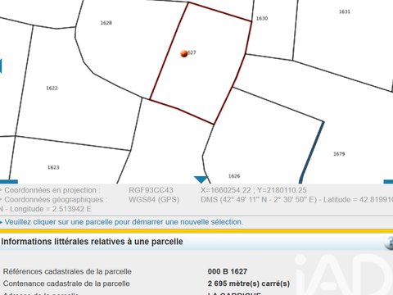Select parcel 1623 on the map
This screenshot has width=393, height=295.
(x=53, y=167)
